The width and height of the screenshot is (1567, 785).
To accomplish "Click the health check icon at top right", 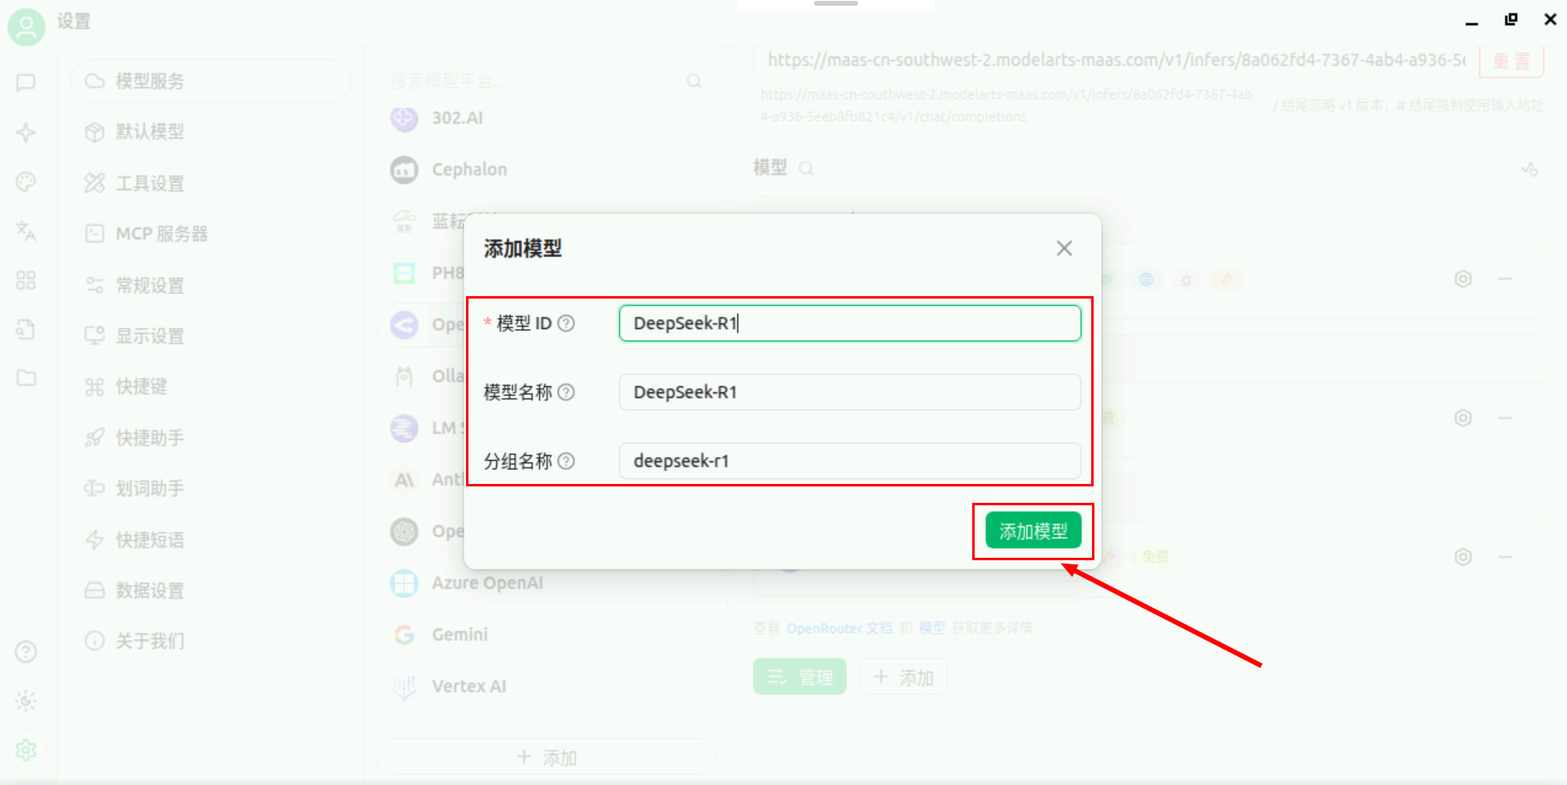I will click(1529, 169).
